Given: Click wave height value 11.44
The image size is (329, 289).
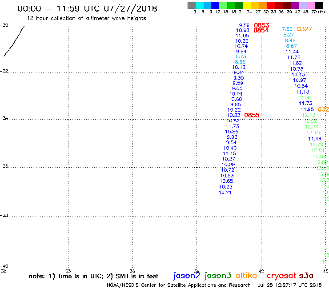Looking at the screenshot, I should [292, 52].
